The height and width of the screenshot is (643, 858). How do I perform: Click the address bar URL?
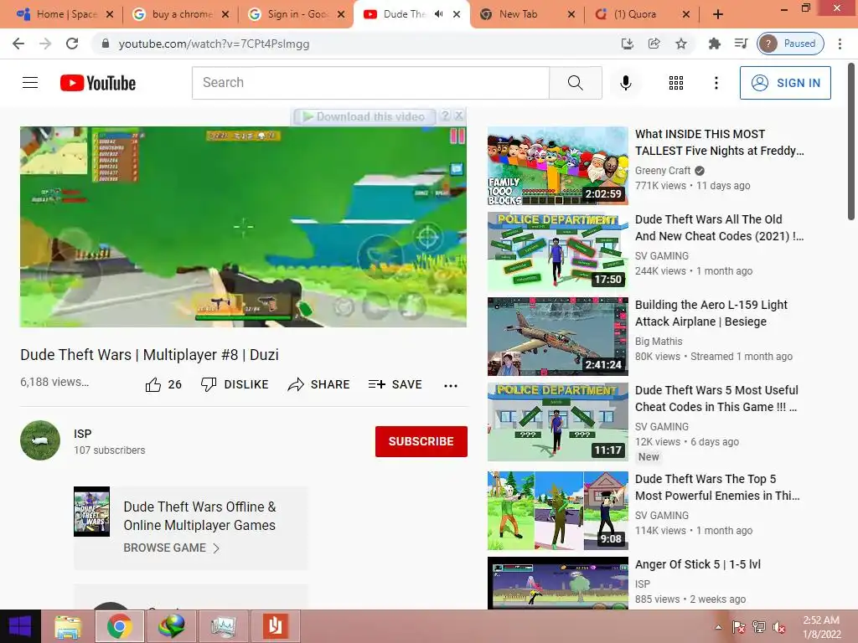point(214,44)
